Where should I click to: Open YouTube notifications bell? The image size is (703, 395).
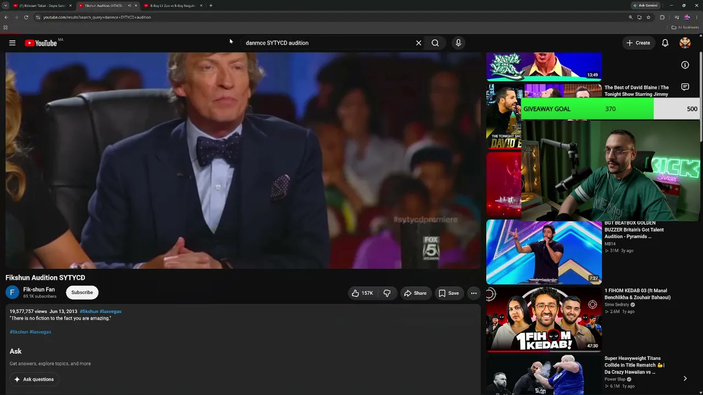pos(665,43)
